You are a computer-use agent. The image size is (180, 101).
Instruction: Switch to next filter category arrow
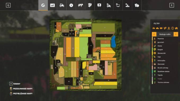click(x=176, y=34)
